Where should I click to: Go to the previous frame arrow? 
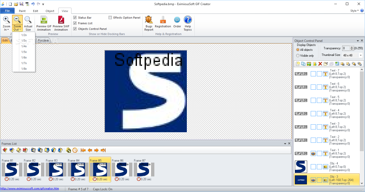pyautogui.click(x=90, y=150)
